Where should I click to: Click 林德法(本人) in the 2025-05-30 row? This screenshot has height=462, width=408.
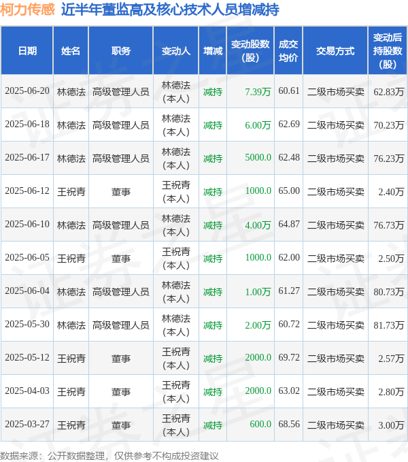176,325
